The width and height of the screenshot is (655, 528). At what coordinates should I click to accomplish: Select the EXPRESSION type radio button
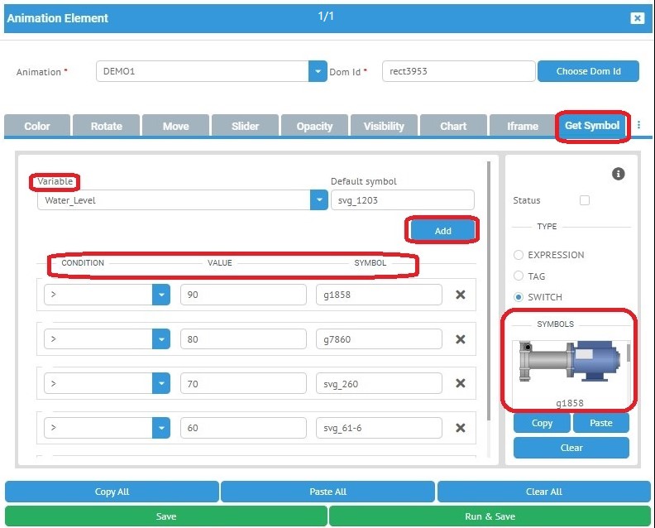[x=519, y=255]
